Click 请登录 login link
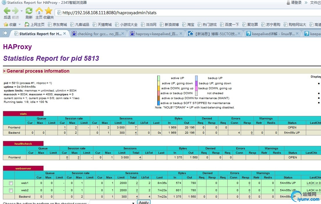Viewport: 321px width, 204px height. point(297,2)
